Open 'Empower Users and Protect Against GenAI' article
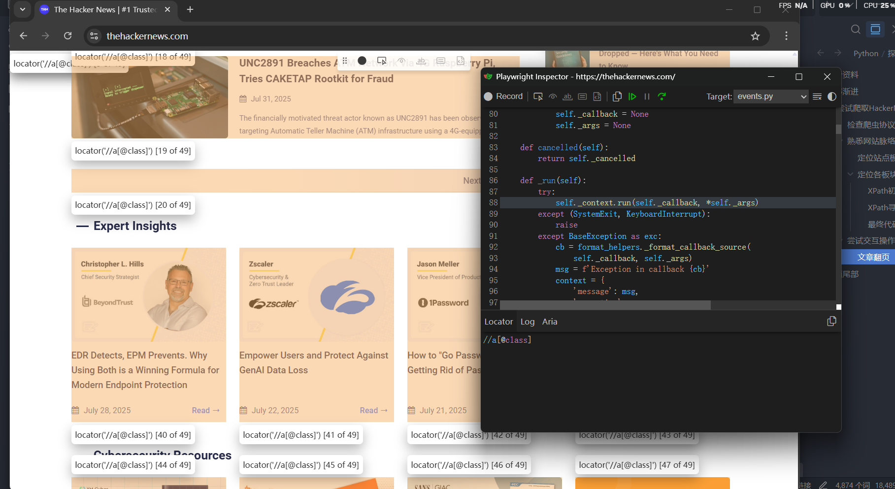 (x=314, y=362)
